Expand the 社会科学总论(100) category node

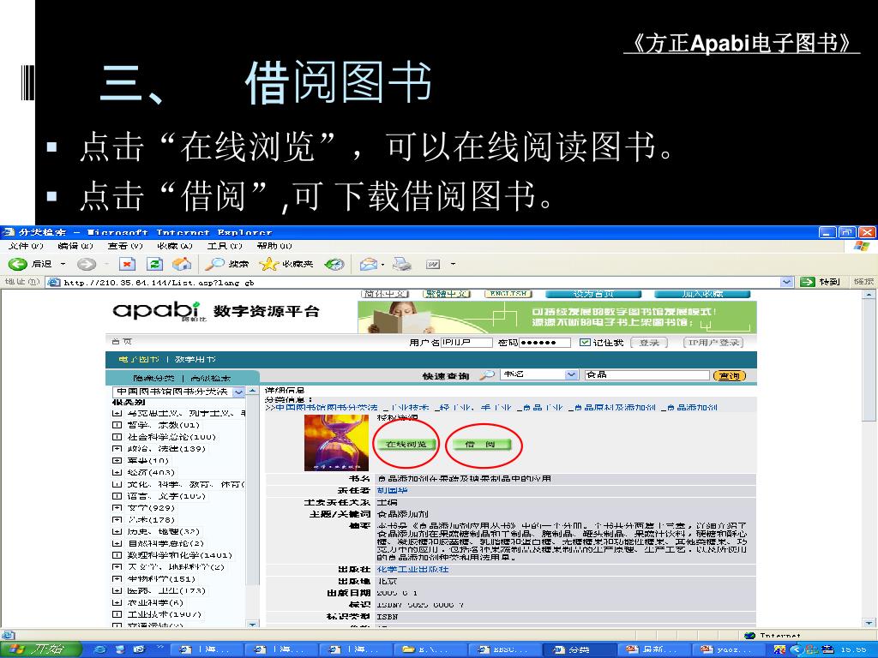[117, 437]
